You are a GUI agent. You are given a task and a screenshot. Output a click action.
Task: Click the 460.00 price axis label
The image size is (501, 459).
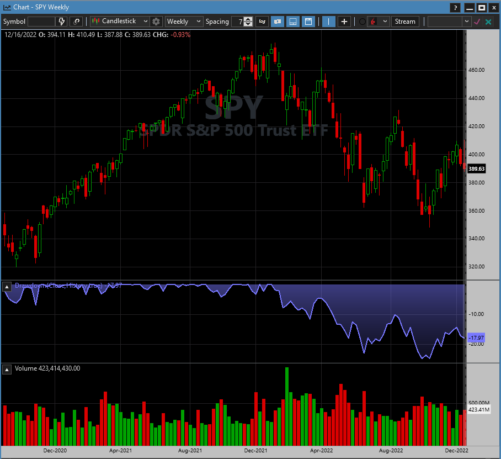(476, 70)
